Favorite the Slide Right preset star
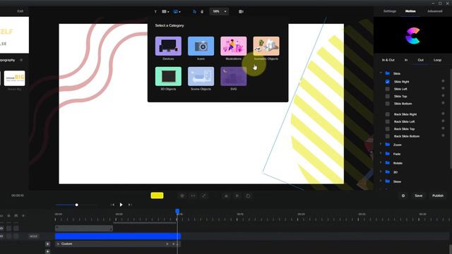 click(443, 82)
